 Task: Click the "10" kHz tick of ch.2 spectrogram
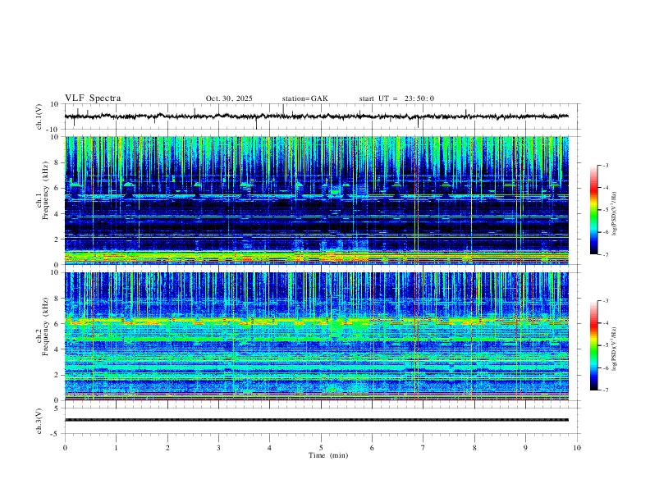click(55, 272)
